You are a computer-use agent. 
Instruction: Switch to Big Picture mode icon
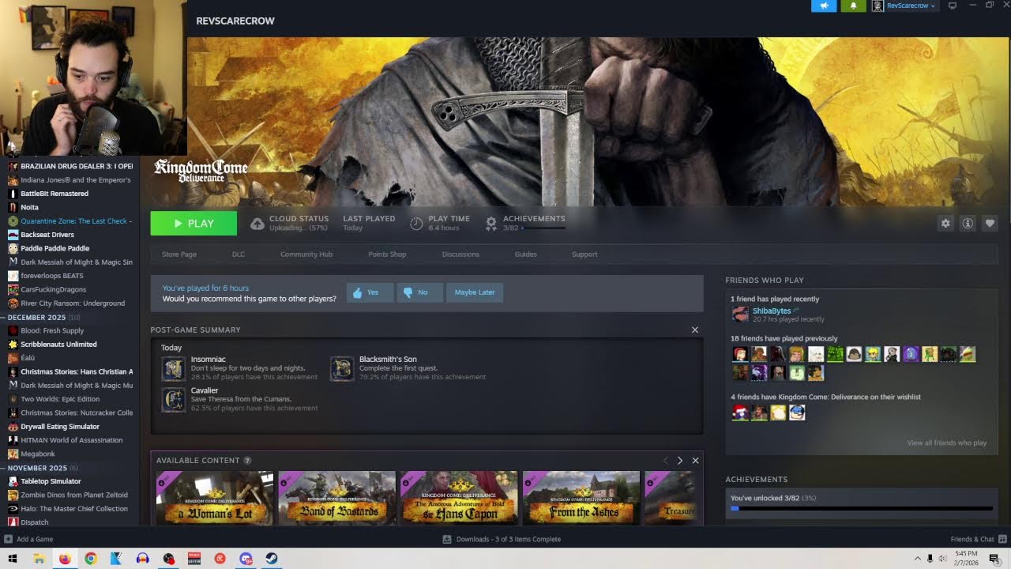(952, 6)
